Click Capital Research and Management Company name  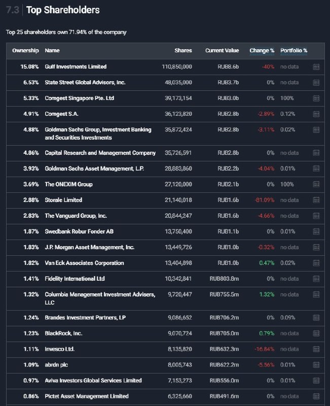[100, 153]
